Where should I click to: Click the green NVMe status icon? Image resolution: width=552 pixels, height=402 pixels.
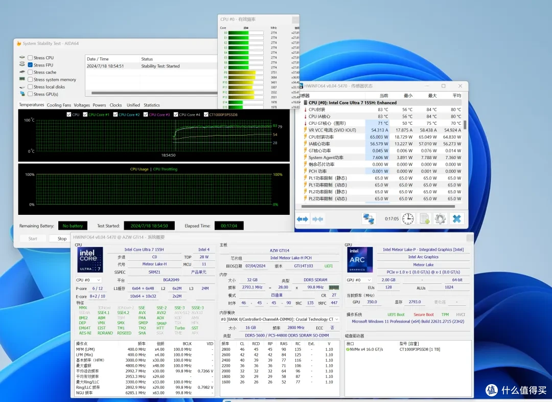point(348,349)
